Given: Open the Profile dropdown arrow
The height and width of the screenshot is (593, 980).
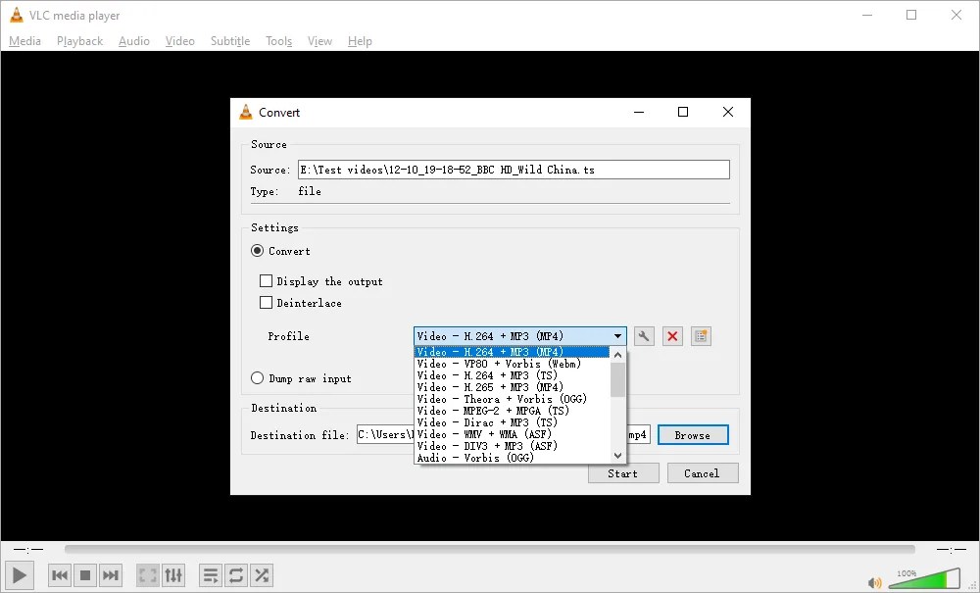Looking at the screenshot, I should 618,335.
